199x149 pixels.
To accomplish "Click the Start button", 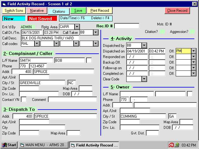I will click(9, 145).
